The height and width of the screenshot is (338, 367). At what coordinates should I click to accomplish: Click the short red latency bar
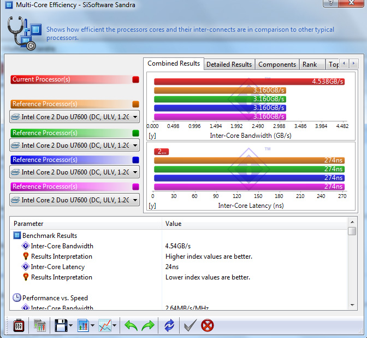[x=161, y=151]
